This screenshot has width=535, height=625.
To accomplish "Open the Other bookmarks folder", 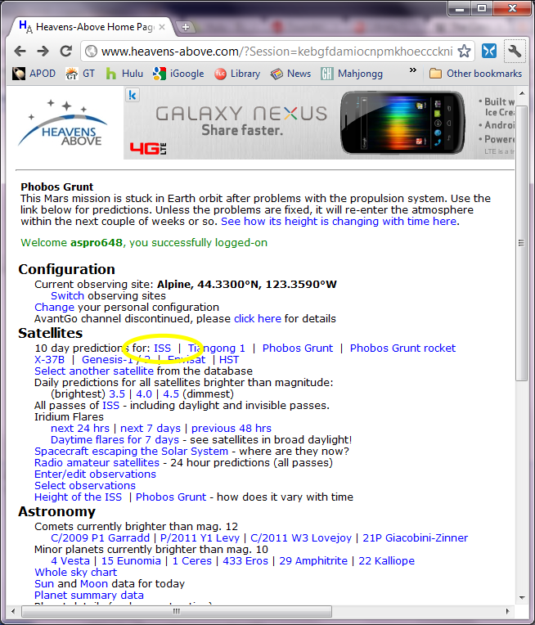I will click(x=475, y=74).
